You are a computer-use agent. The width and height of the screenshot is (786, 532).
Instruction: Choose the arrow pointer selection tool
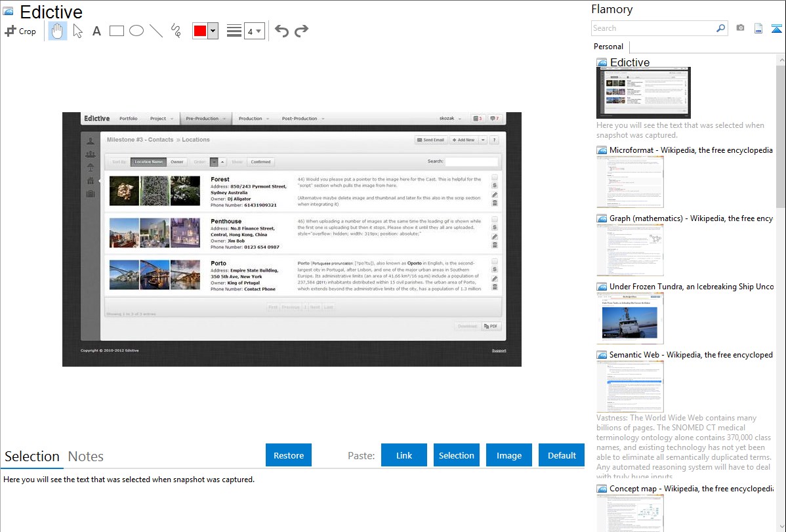click(77, 31)
